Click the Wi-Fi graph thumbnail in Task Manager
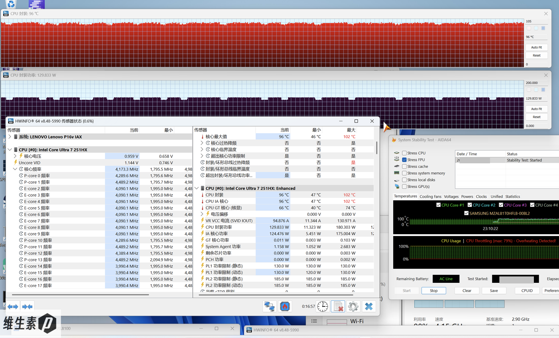Screen dimensions: 559x338 point(337,322)
